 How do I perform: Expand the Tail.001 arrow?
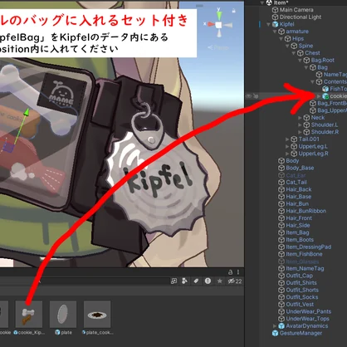tap(287, 139)
